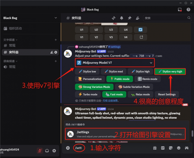The image size is (194, 158).
Task: Click the plus attachment button in message bar
Action: (x=68, y=148)
